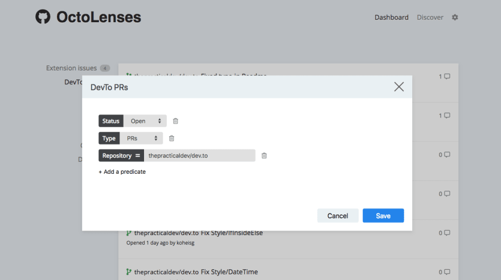The height and width of the screenshot is (280, 501).
Task: Go to the Dashboard page
Action: (392, 17)
